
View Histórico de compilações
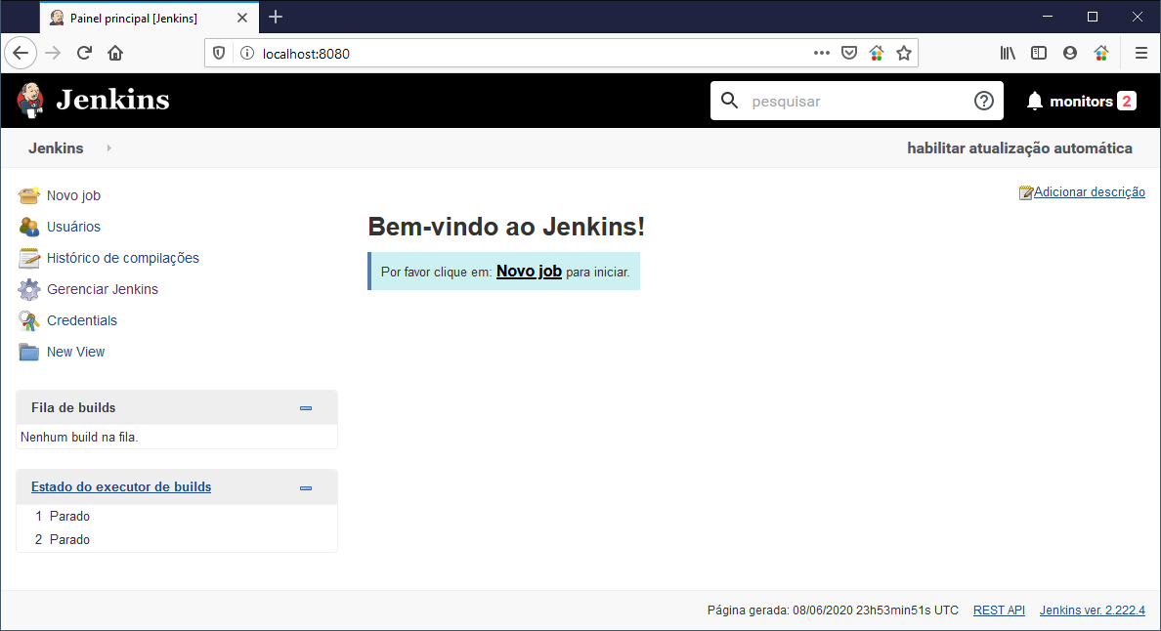[123, 258]
